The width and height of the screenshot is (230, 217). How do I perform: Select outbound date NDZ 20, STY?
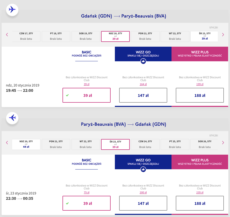click(115, 36)
